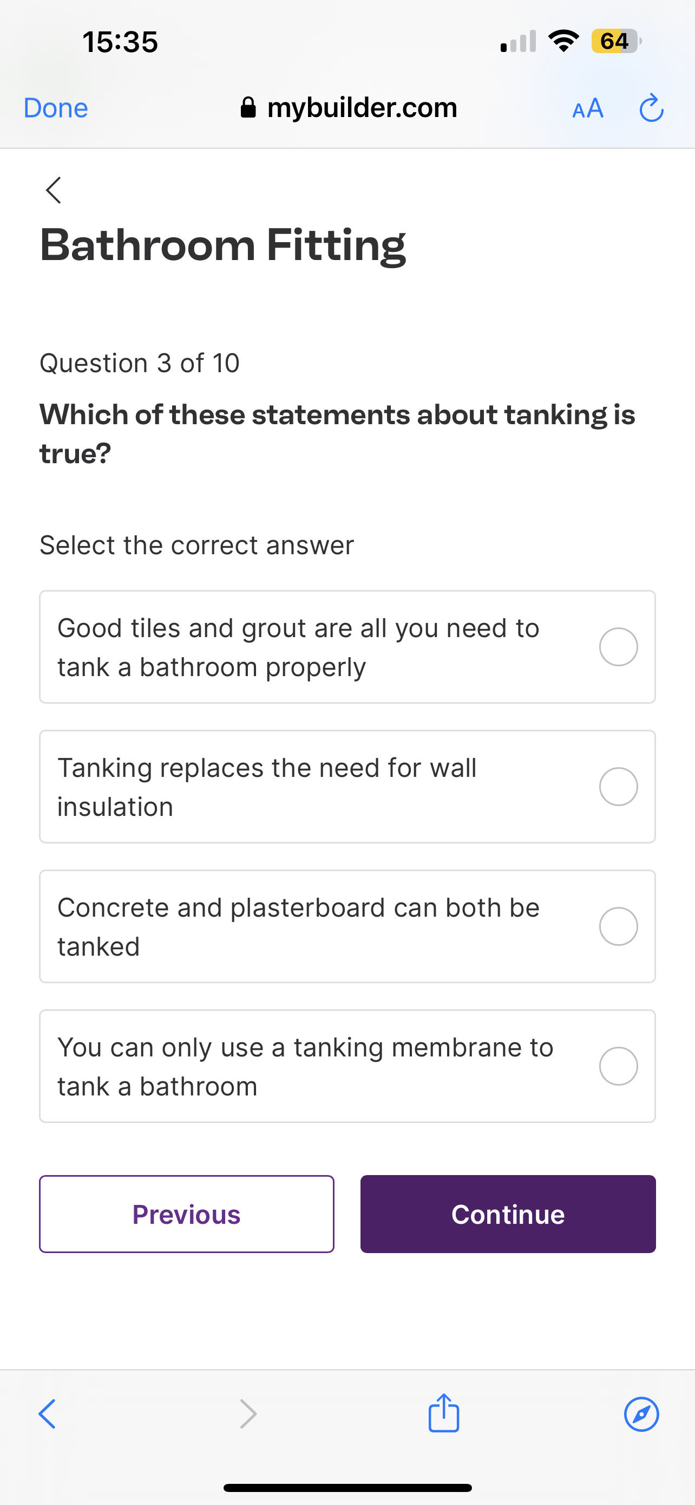Tap Done to close the browser view
Image resolution: width=695 pixels, height=1505 pixels.
click(56, 108)
